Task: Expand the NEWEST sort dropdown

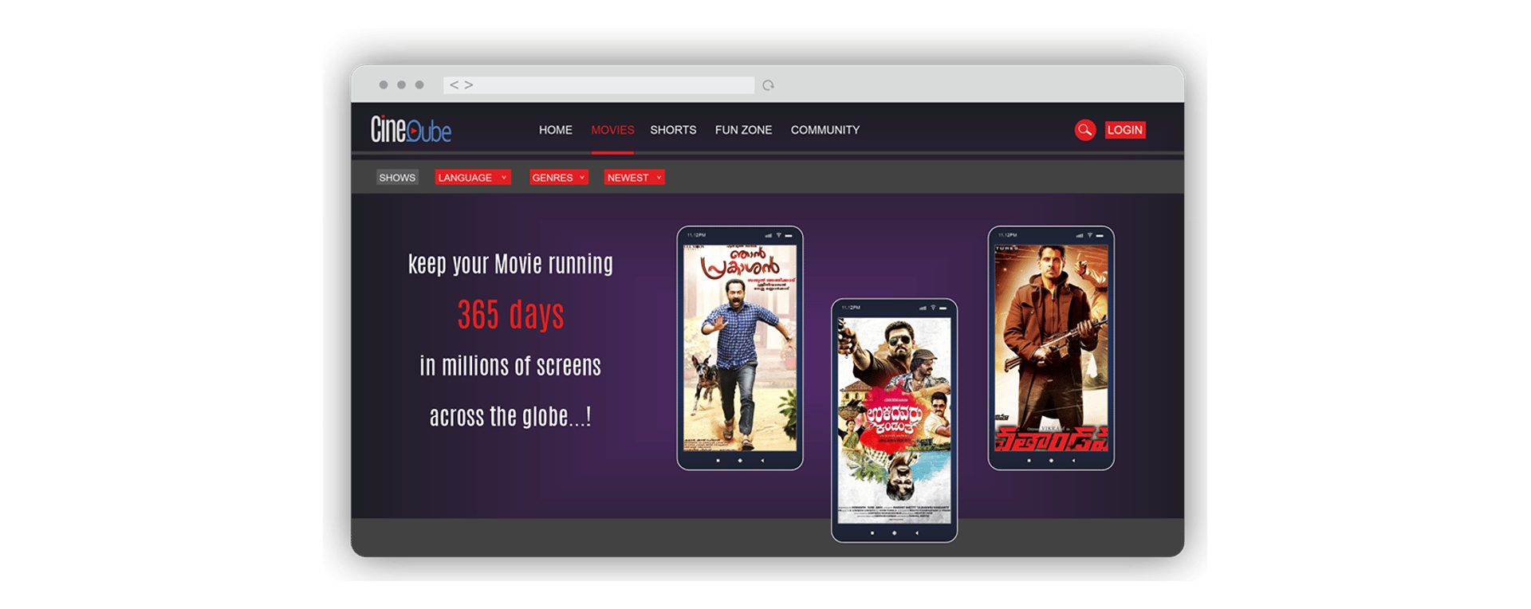Action: tap(634, 178)
